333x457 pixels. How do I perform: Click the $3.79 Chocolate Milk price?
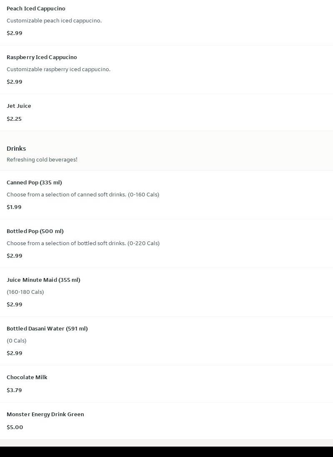pyautogui.click(x=14, y=390)
